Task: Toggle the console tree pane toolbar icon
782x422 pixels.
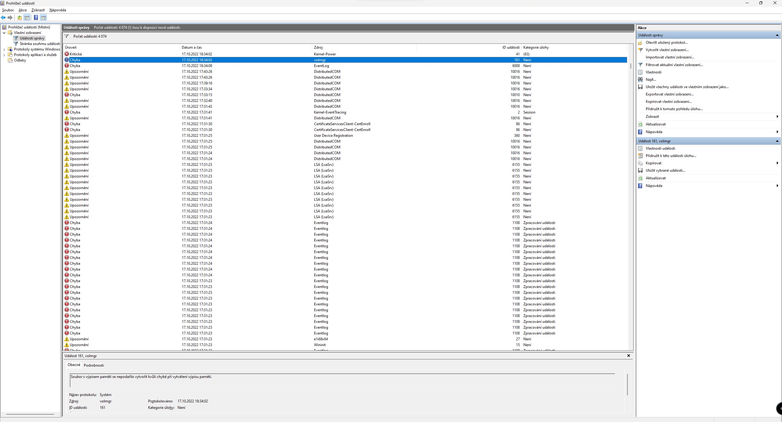Action: 27,18
